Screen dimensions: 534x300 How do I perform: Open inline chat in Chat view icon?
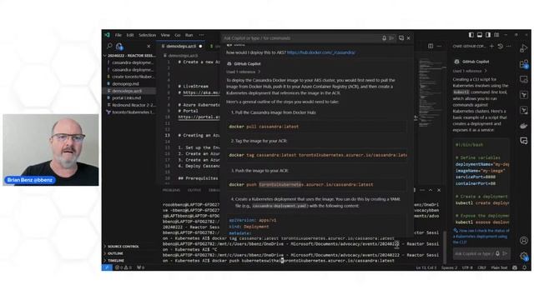point(401,38)
